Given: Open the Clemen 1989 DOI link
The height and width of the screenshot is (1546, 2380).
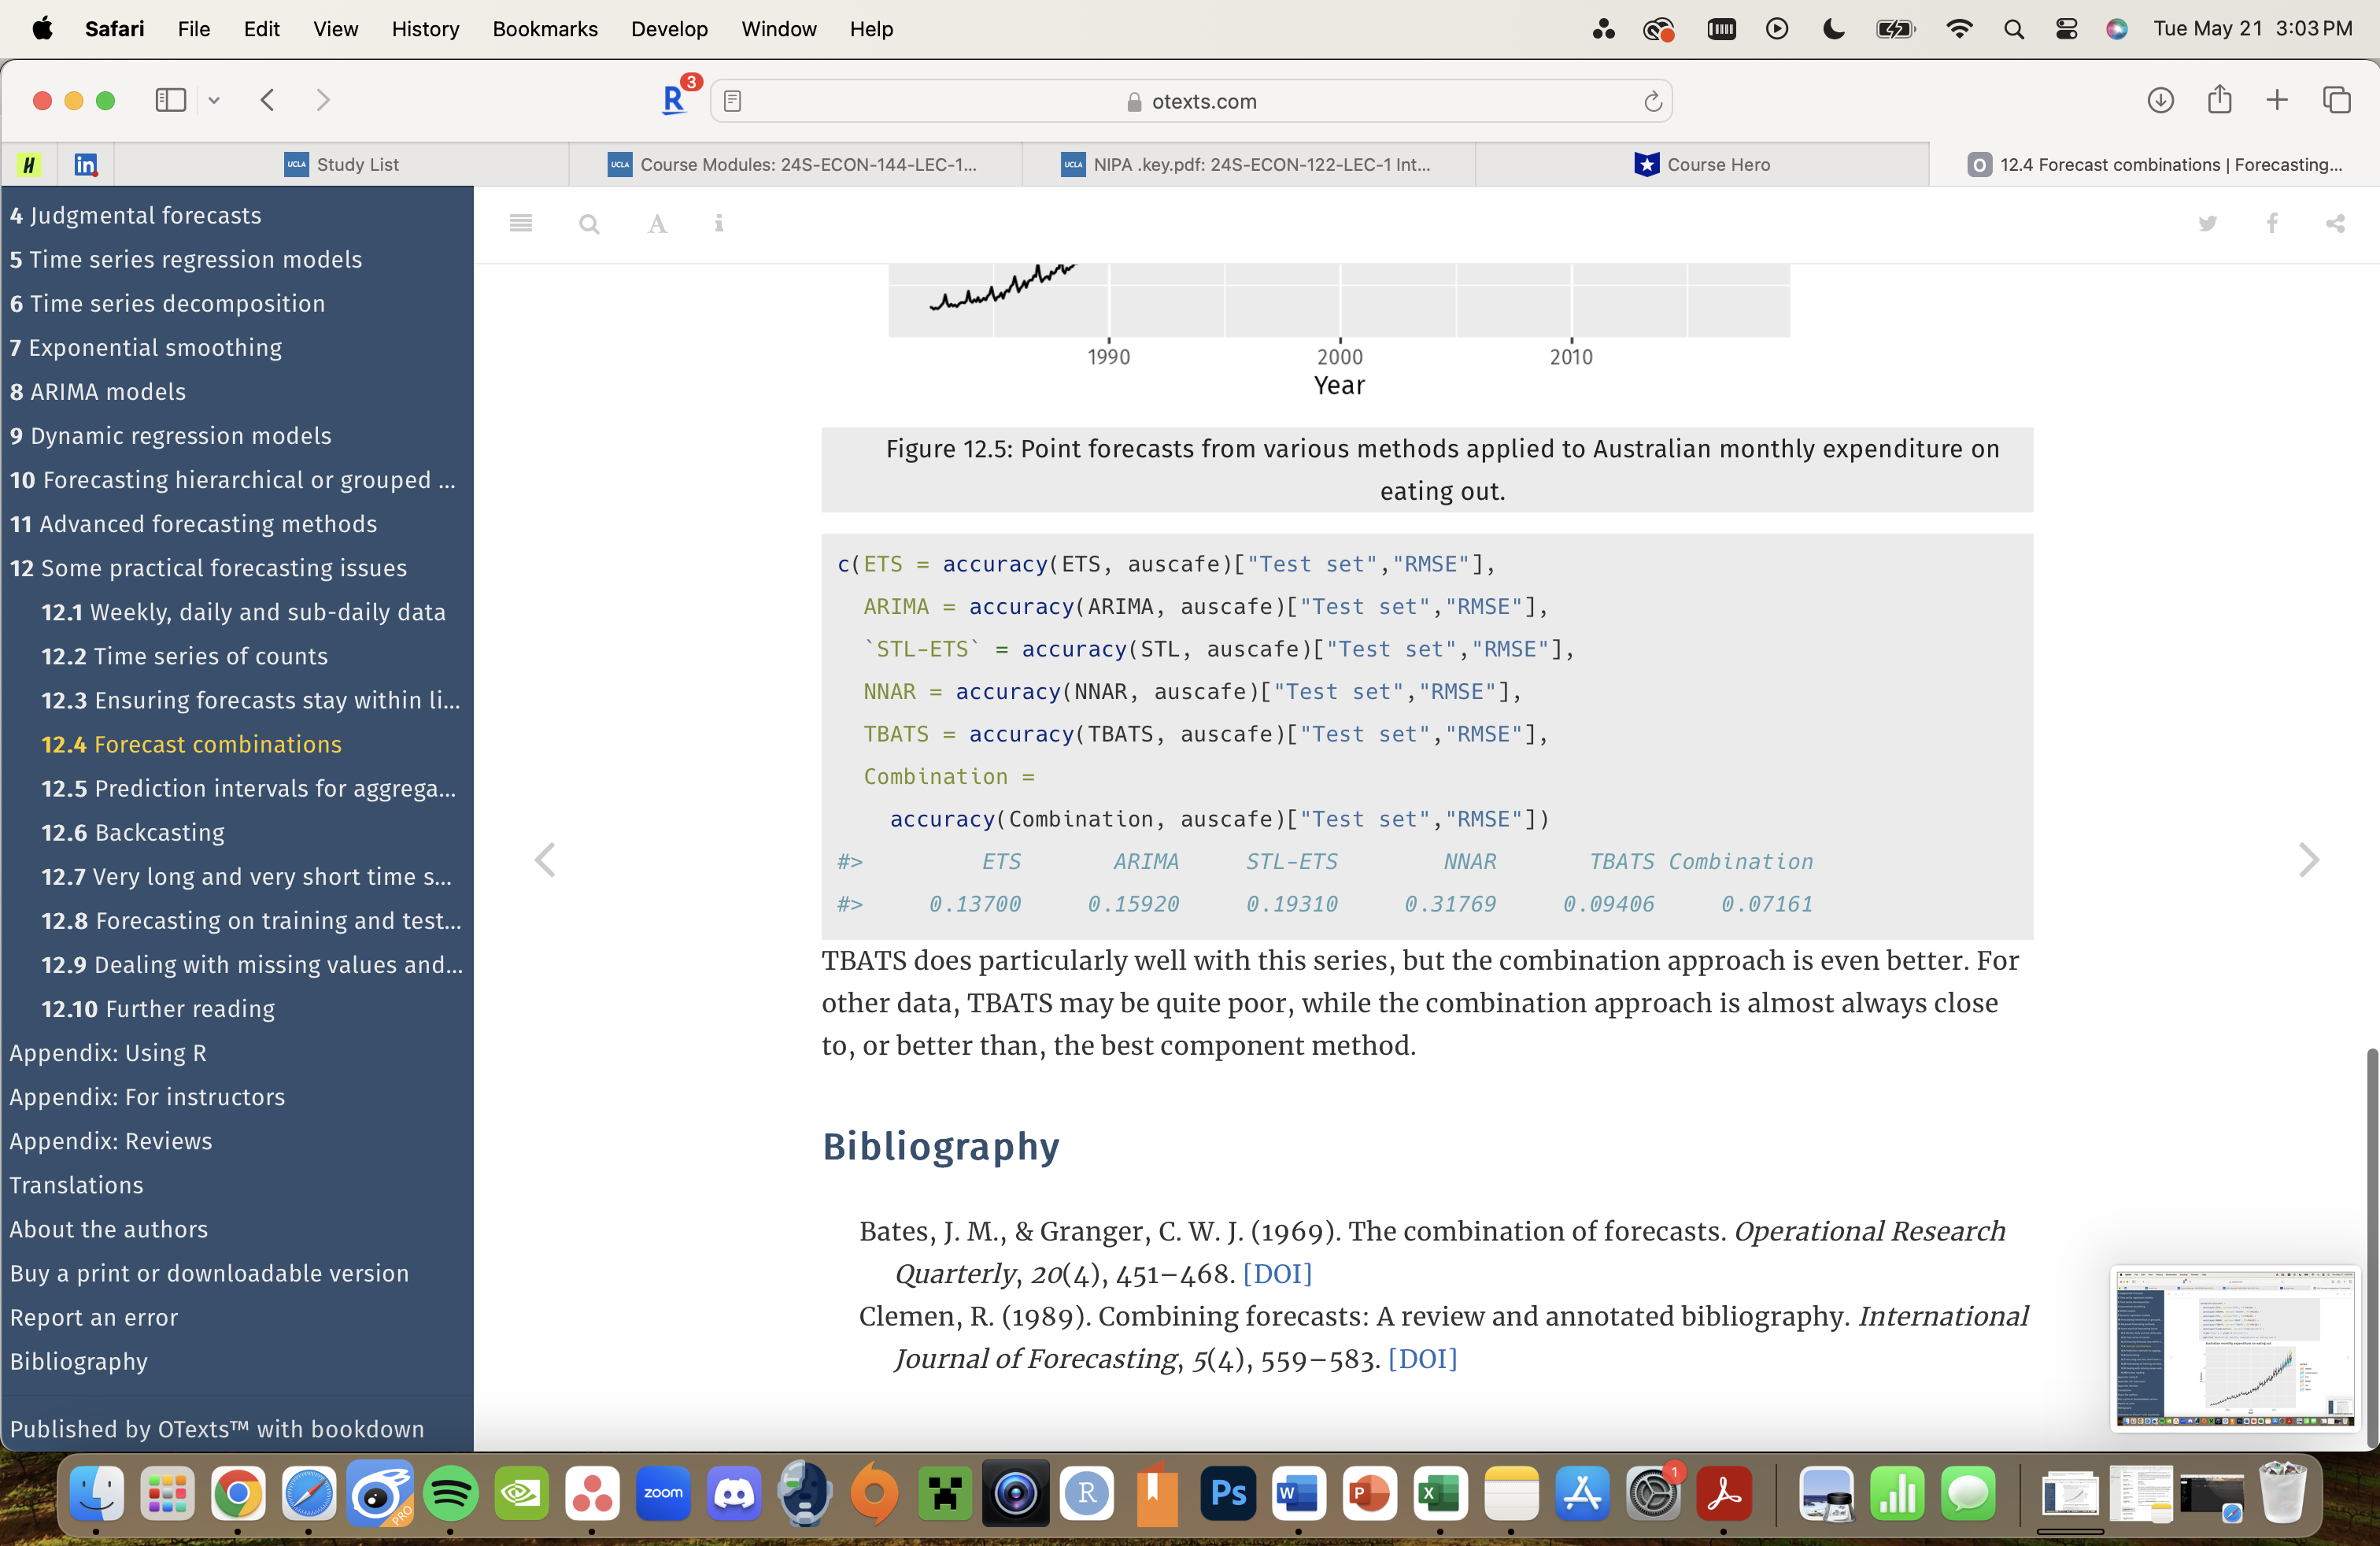Looking at the screenshot, I should [x=1421, y=1359].
